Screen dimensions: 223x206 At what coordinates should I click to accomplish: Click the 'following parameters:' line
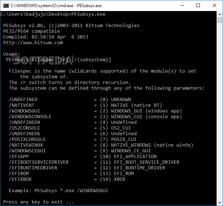coord(107,88)
